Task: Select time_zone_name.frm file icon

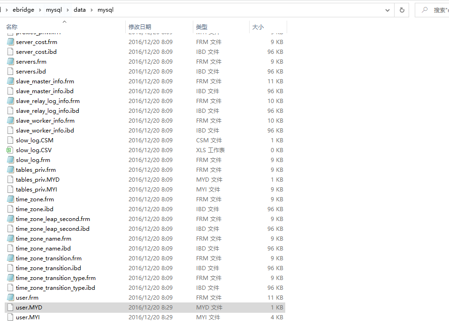Action: point(10,239)
